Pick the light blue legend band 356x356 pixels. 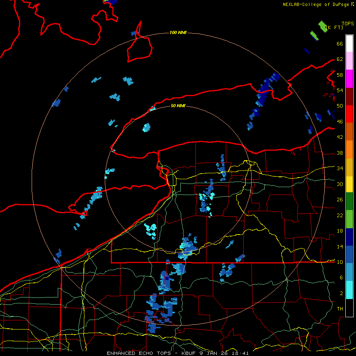pos(349,272)
